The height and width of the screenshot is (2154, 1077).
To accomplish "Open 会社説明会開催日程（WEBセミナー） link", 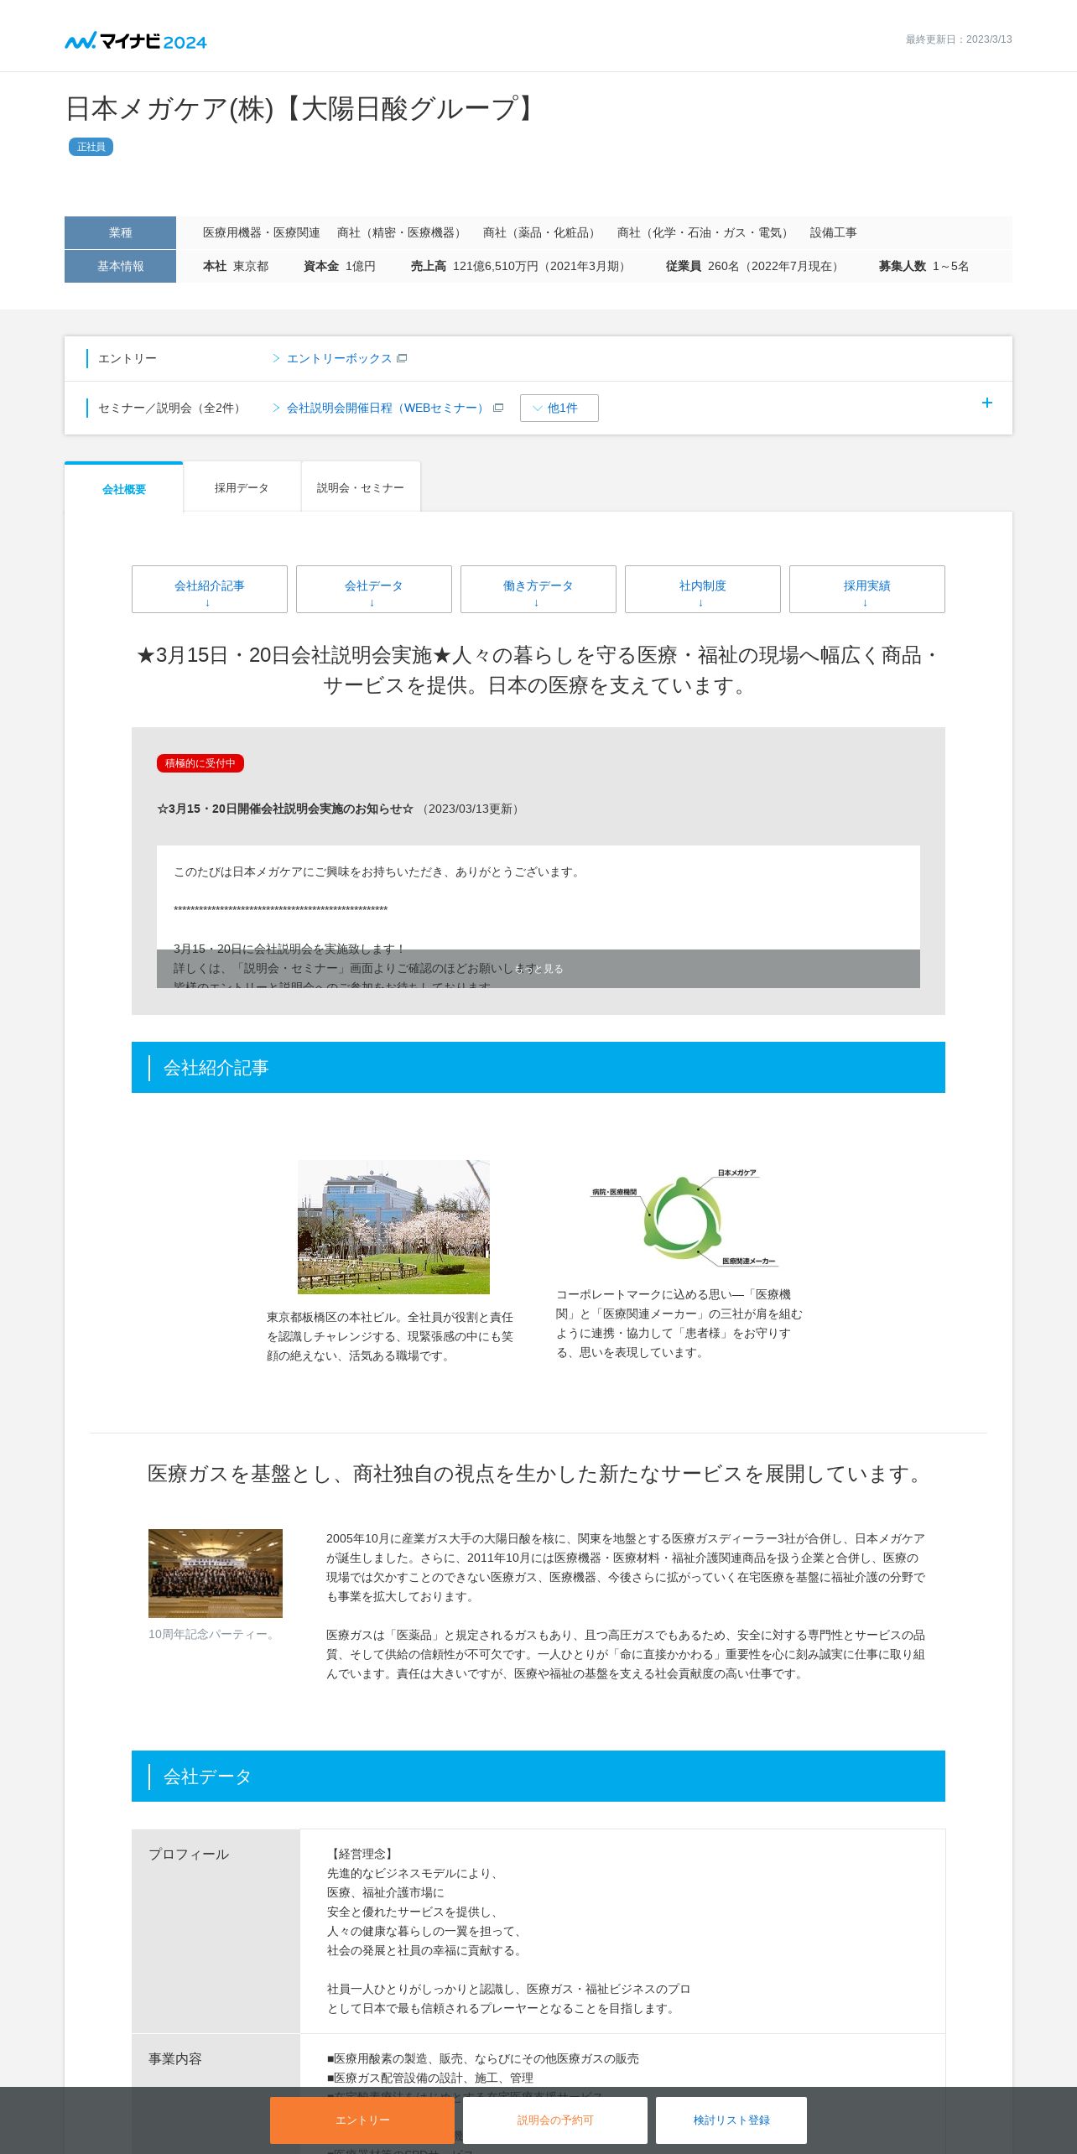I will click(387, 408).
